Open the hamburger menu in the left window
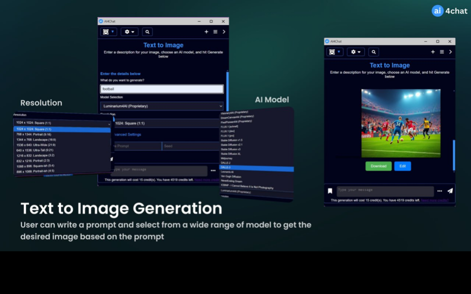 [x=216, y=32]
